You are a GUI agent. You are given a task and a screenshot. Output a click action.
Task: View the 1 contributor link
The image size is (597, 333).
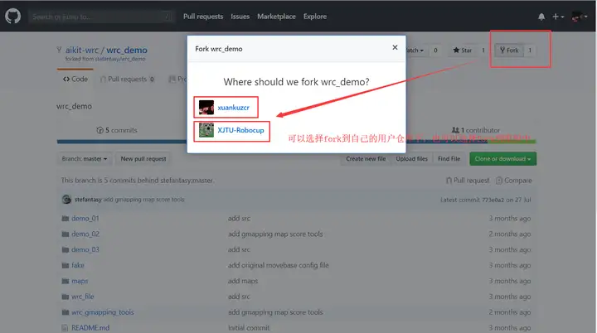coord(476,130)
